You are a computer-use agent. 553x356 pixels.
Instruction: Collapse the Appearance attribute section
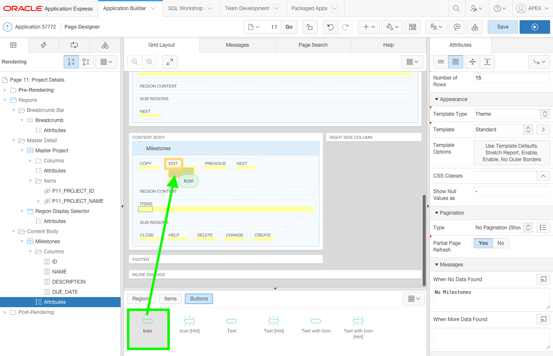[x=437, y=99]
